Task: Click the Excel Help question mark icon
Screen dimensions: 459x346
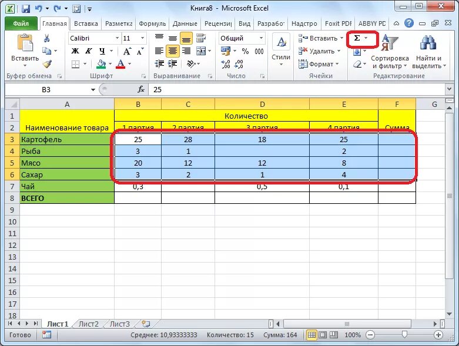Action: (409, 23)
